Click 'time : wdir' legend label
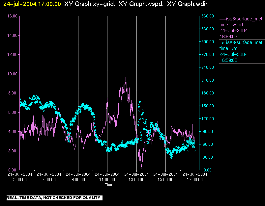 tap(230, 48)
